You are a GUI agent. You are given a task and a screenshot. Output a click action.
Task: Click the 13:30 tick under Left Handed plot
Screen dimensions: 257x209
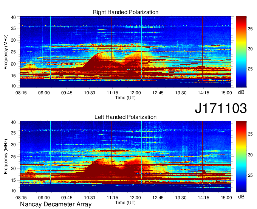point(181,198)
